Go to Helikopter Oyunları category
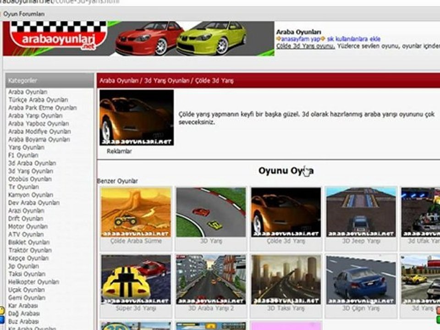 click(x=33, y=282)
